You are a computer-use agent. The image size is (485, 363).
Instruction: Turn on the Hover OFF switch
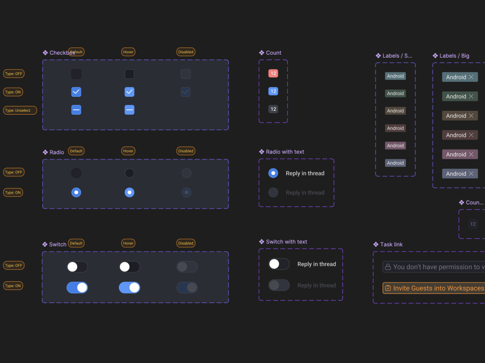129,267
